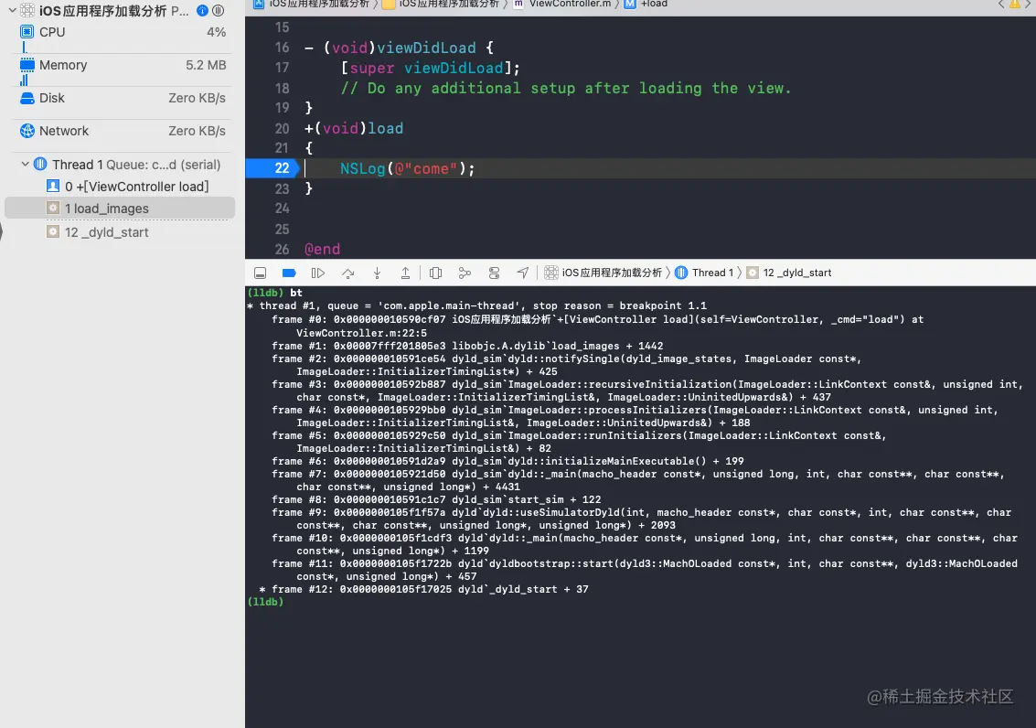Open the Memory gauge
The image size is (1036, 728).
(x=123, y=66)
